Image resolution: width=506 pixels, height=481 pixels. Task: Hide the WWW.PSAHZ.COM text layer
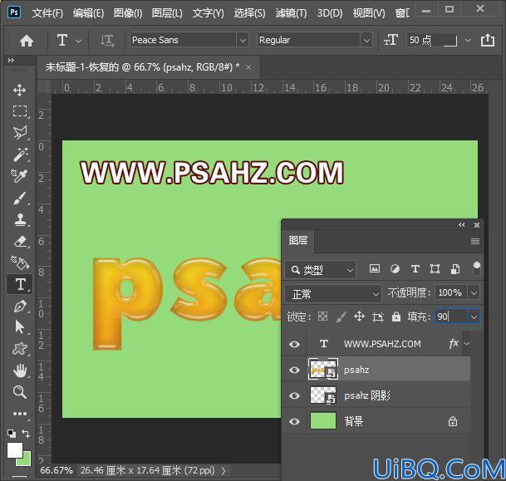pos(294,344)
